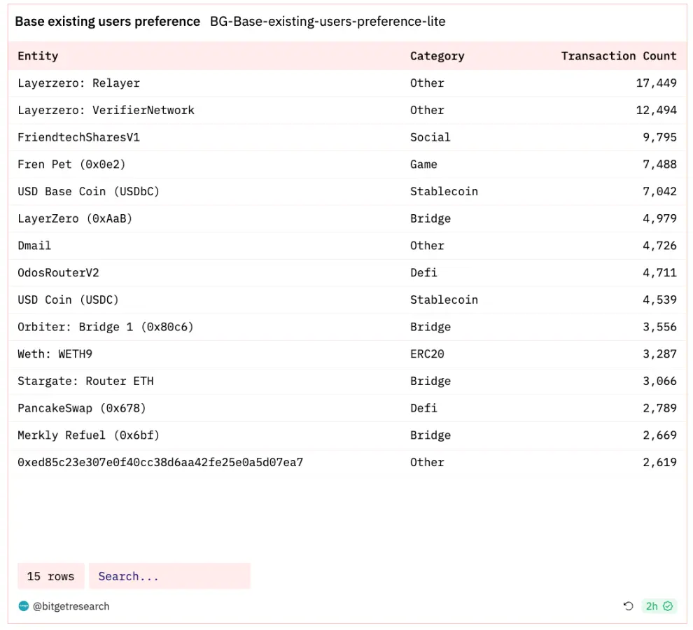Open the BG-Base-existing-users-preference-lite query link

pos(328,22)
